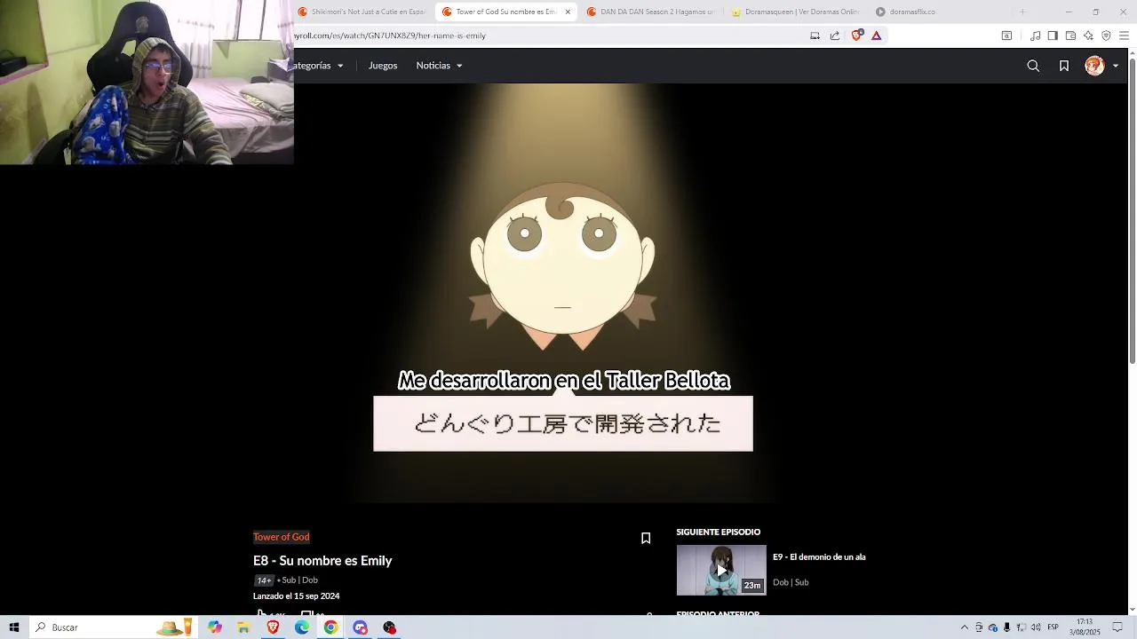
Task: Click the Dob | Sub label under E9
Action: point(791,582)
